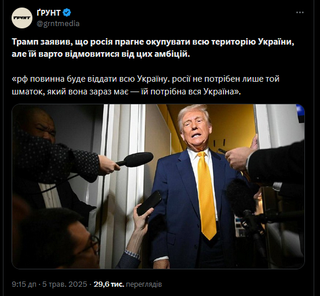The height and width of the screenshot is (296, 320).
Task: Click the 29,6 тис. view count
Action: tap(109, 284)
